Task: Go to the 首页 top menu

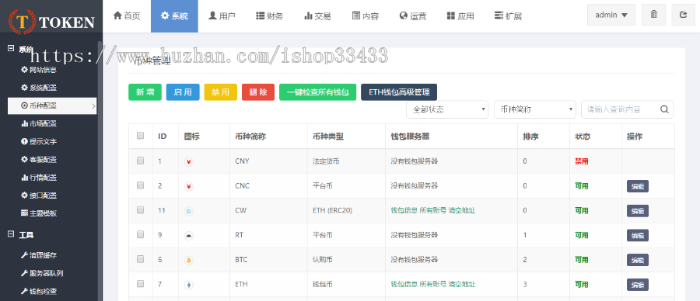Action: (x=127, y=16)
